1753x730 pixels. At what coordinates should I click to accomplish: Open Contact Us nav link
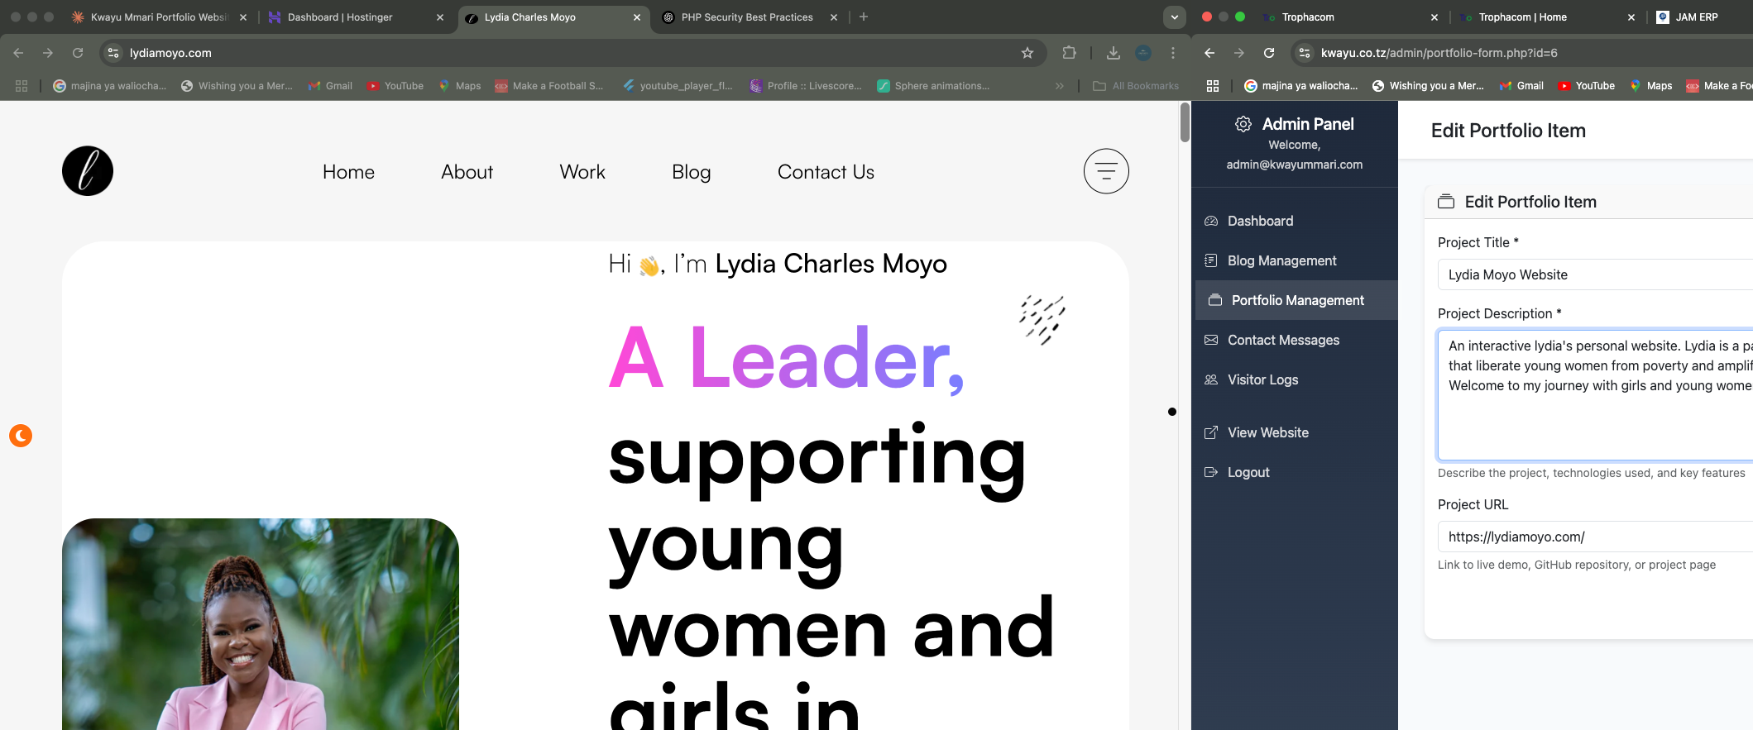click(826, 172)
